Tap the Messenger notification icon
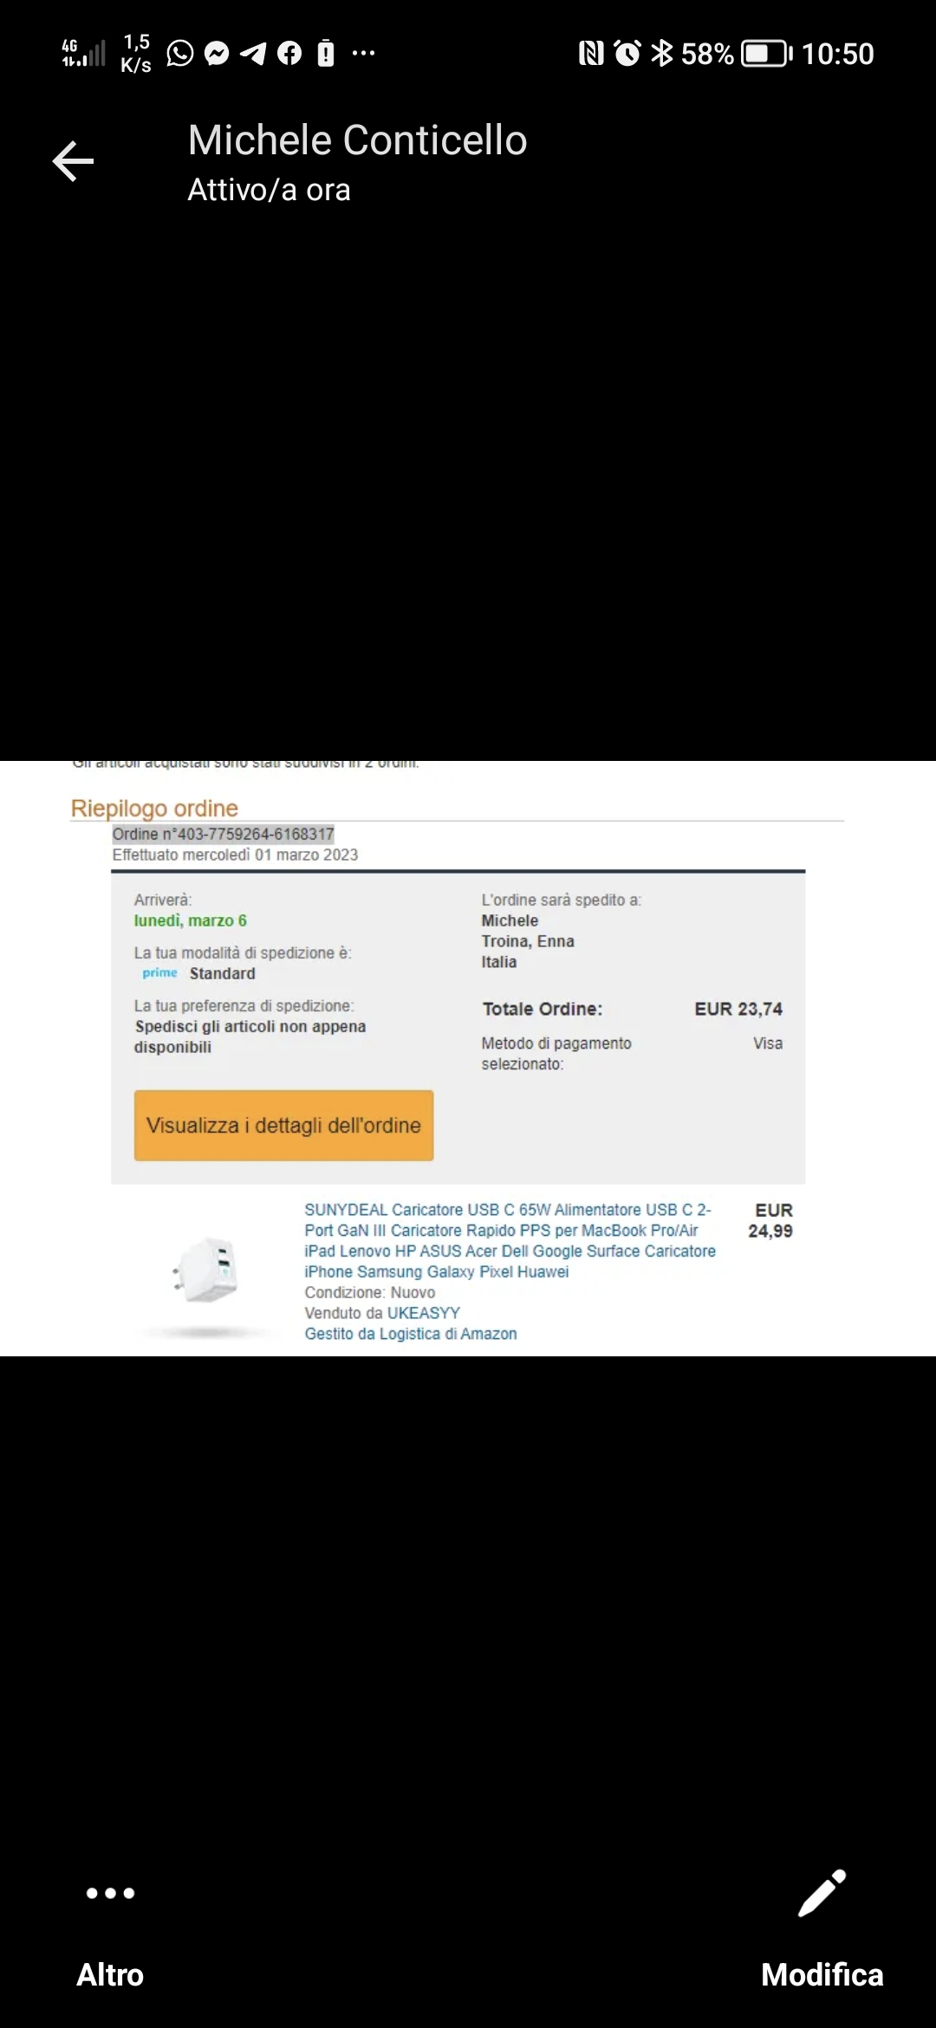Viewport: 936px width, 2028px height. pyautogui.click(x=217, y=54)
